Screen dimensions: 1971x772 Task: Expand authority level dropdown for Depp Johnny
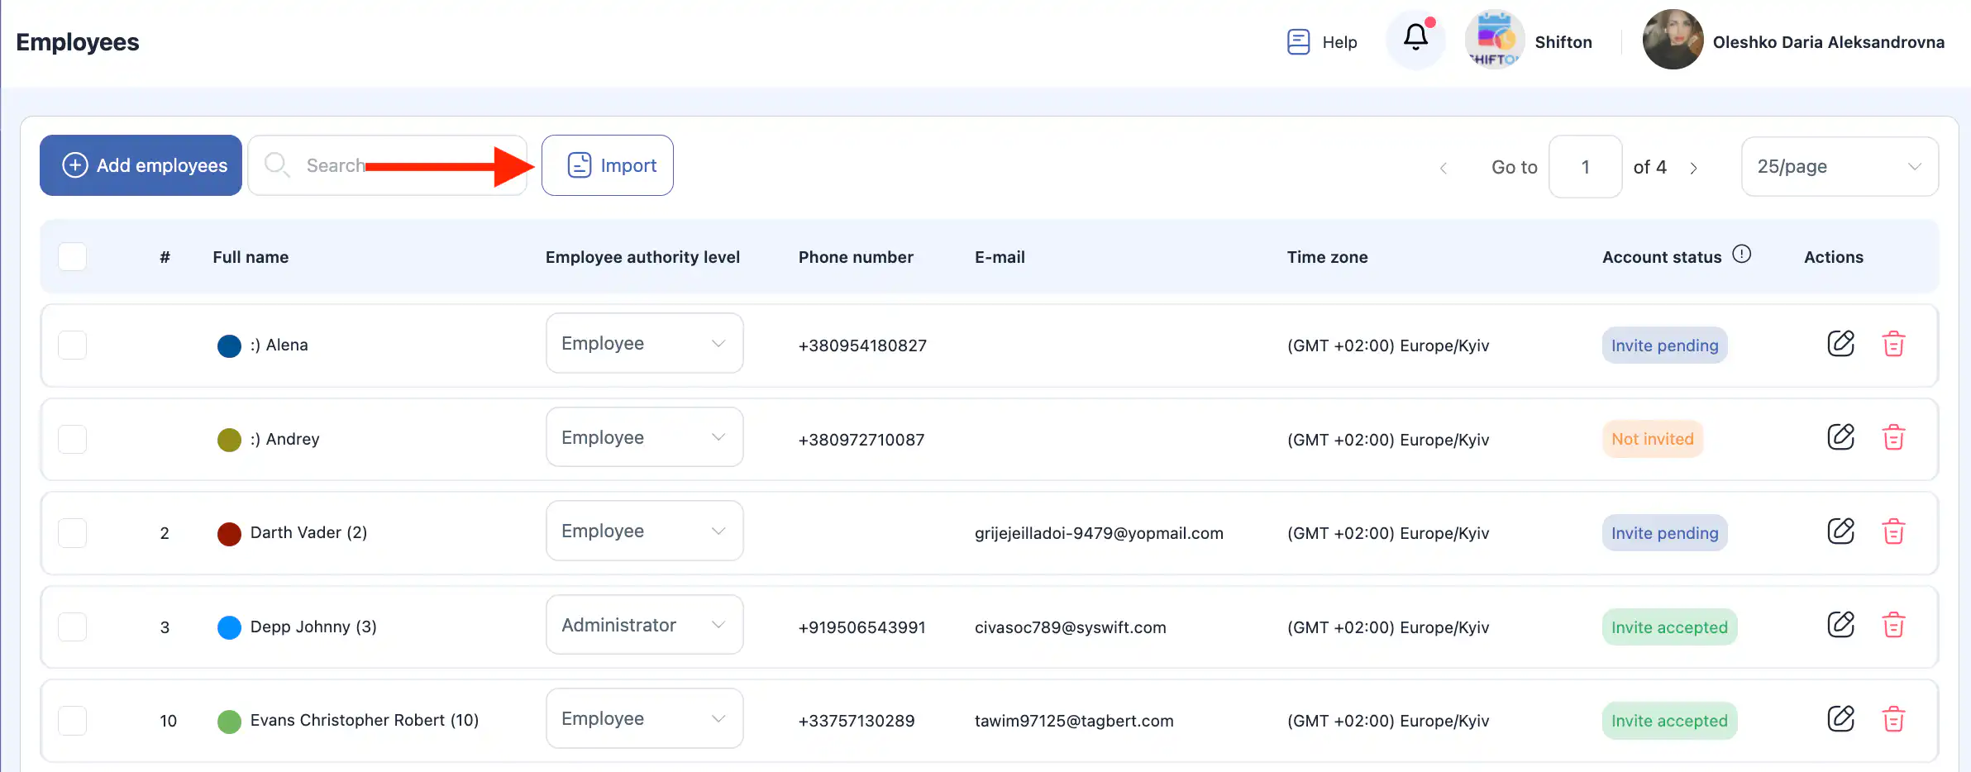click(x=644, y=625)
